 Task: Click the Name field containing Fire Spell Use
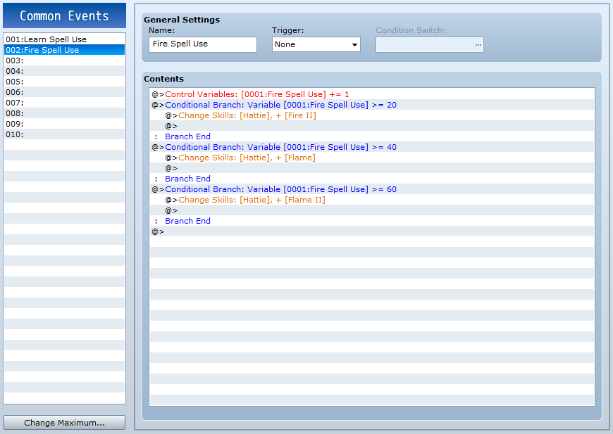click(x=202, y=44)
